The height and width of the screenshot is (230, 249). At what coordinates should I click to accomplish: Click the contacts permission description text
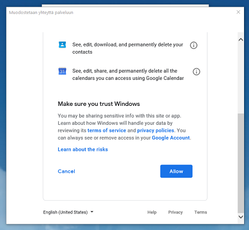click(128, 48)
